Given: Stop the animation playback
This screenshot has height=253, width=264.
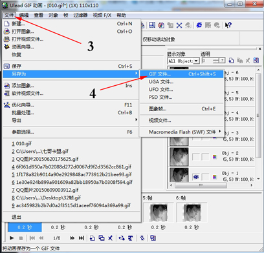Looking at the screenshot, I should [21, 238].
